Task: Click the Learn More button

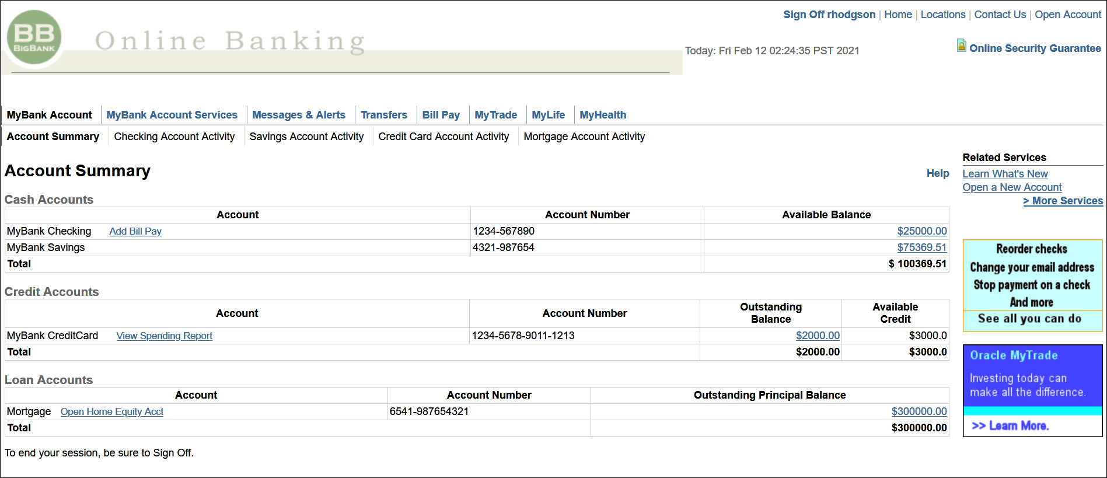Action: click(x=1010, y=426)
